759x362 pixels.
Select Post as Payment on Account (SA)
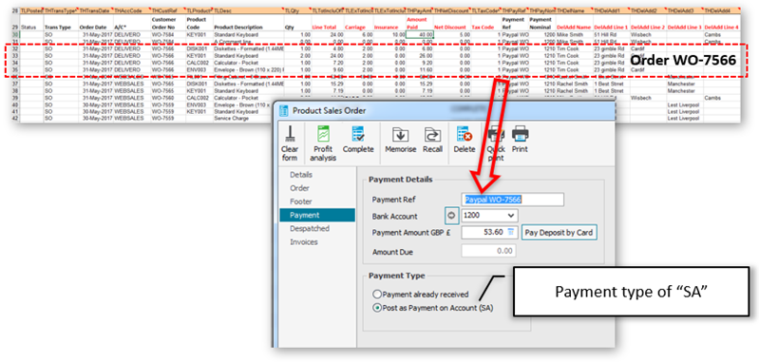click(376, 308)
